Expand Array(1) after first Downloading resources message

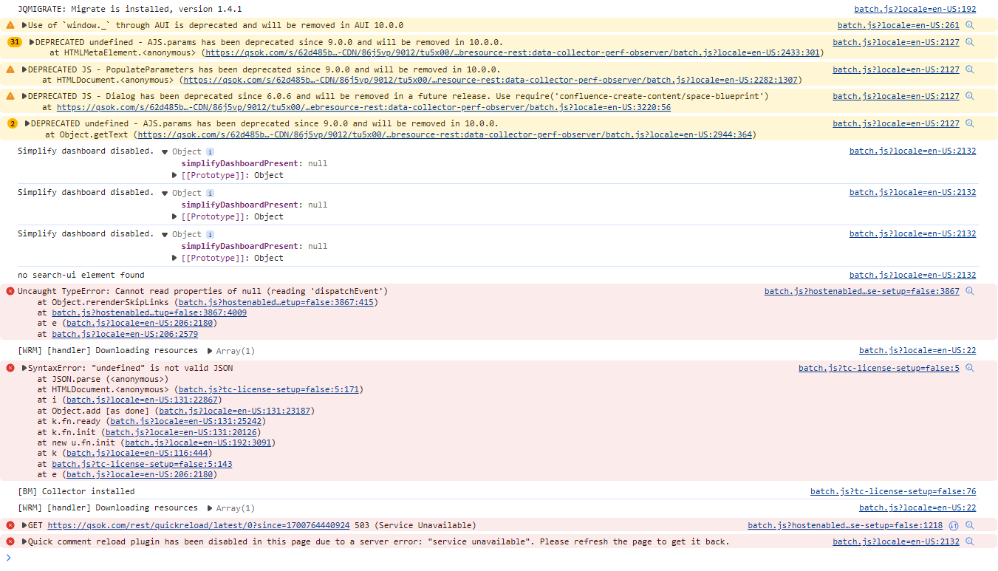point(210,351)
